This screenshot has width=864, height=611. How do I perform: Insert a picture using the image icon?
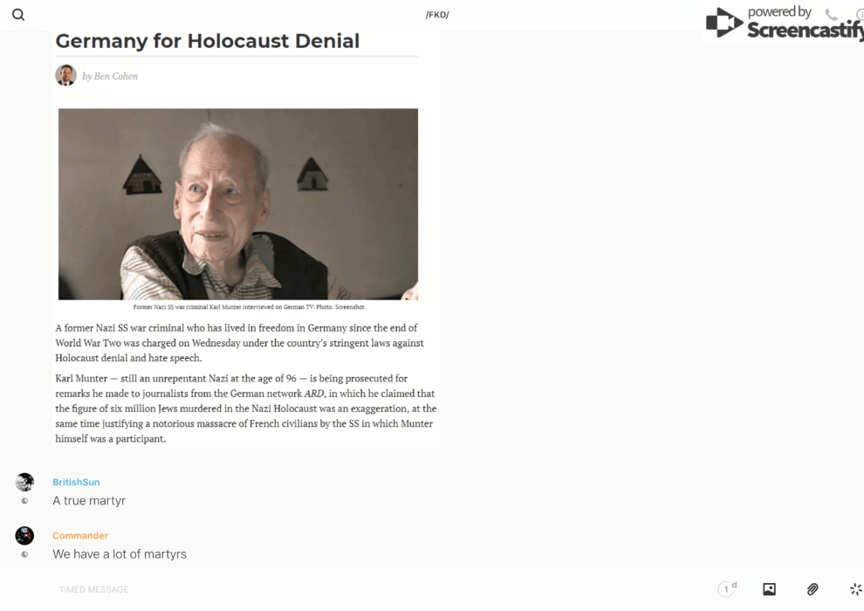tap(769, 589)
